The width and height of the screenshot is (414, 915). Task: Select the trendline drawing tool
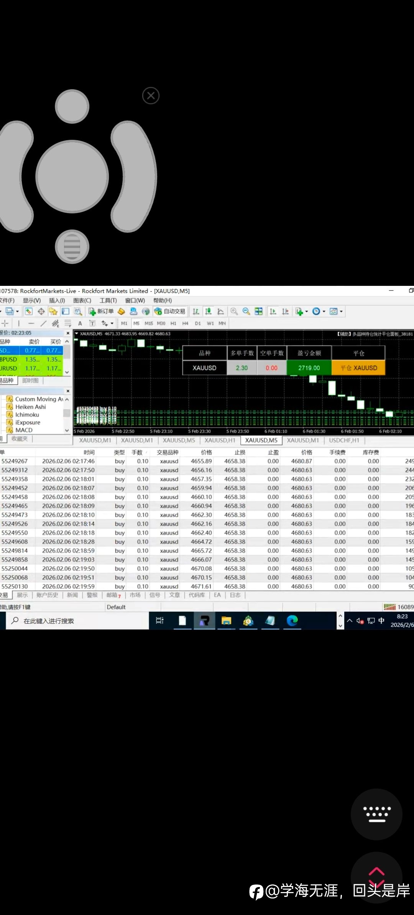(x=43, y=323)
